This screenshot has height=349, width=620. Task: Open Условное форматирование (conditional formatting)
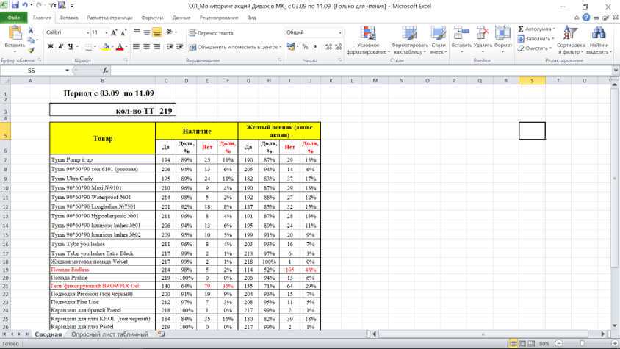tap(368, 40)
